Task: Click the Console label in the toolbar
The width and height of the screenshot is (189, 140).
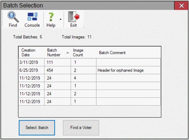Action: (32, 25)
